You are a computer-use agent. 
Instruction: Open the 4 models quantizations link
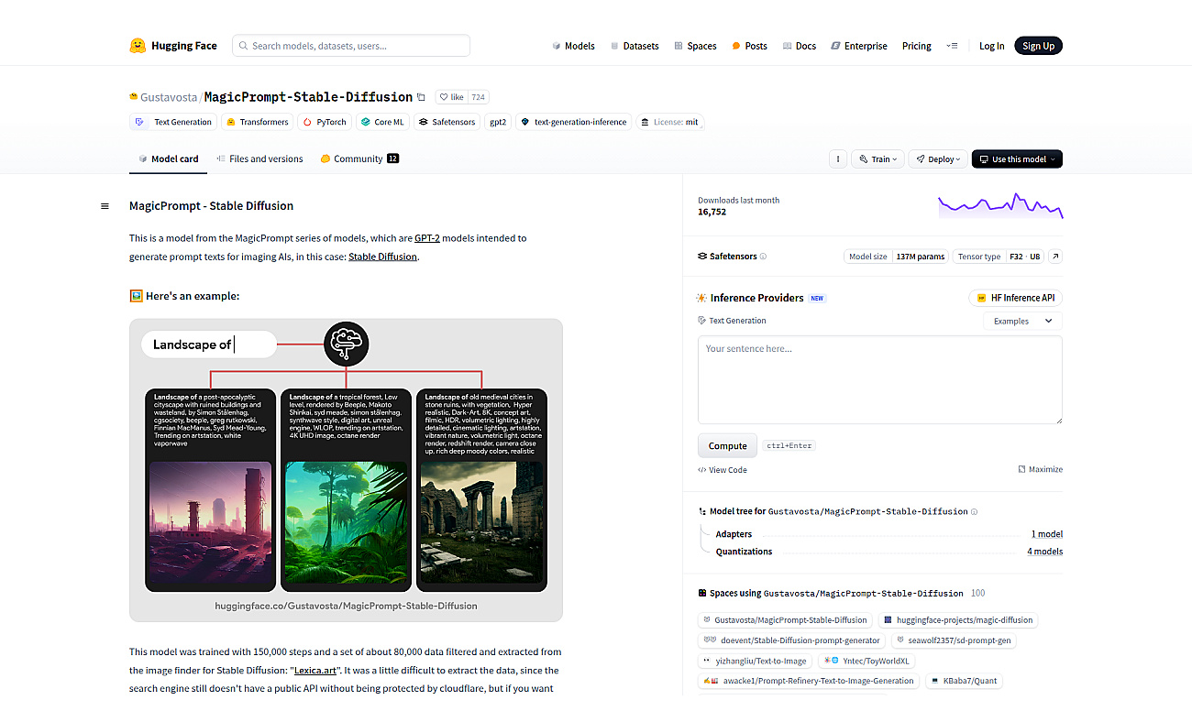click(1045, 552)
